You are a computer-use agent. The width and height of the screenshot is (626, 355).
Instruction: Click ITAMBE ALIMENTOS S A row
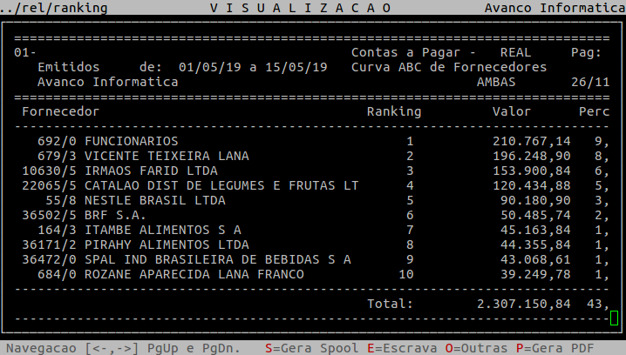[162, 230]
